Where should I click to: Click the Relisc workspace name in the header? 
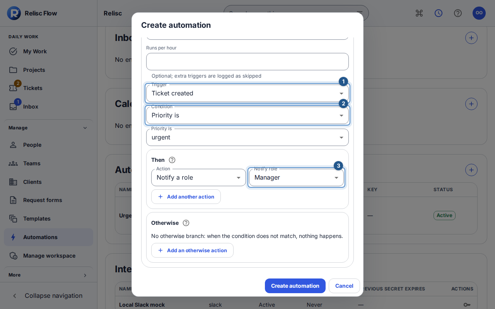(x=113, y=13)
